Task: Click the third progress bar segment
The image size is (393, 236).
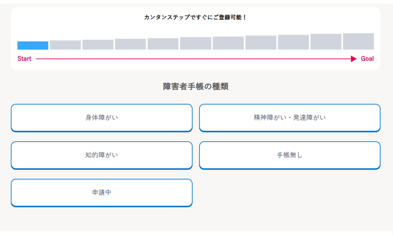Action: 98,45
